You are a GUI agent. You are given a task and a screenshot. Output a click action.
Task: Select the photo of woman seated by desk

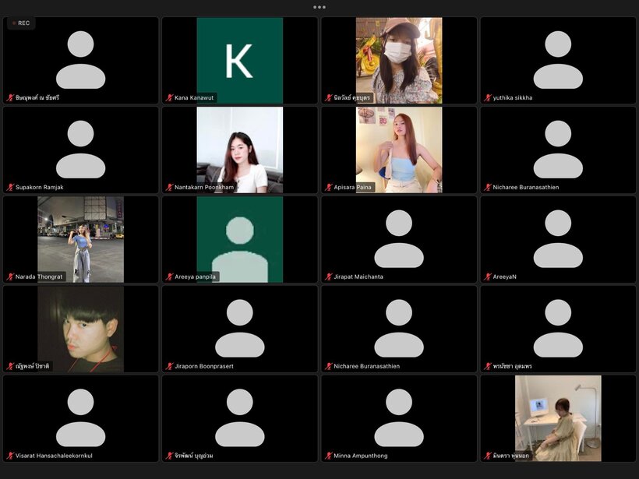(x=558, y=418)
